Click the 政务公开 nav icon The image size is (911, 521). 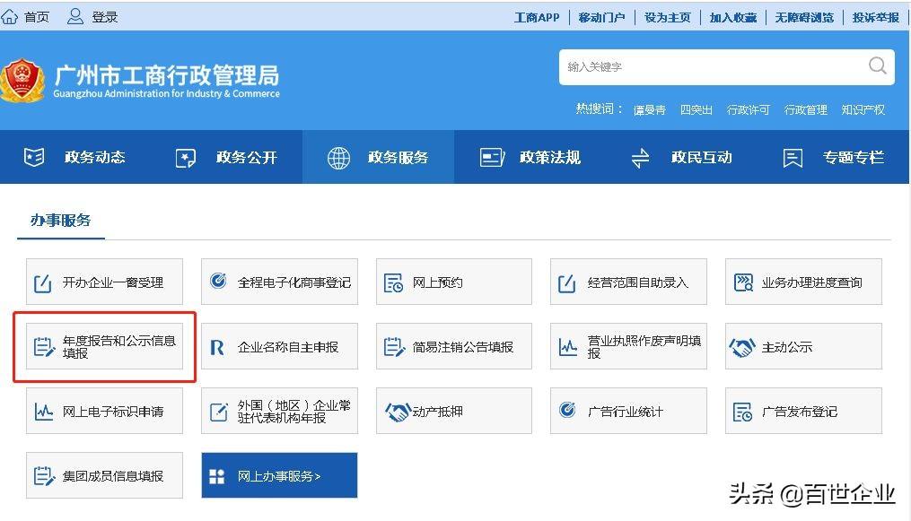(185, 157)
